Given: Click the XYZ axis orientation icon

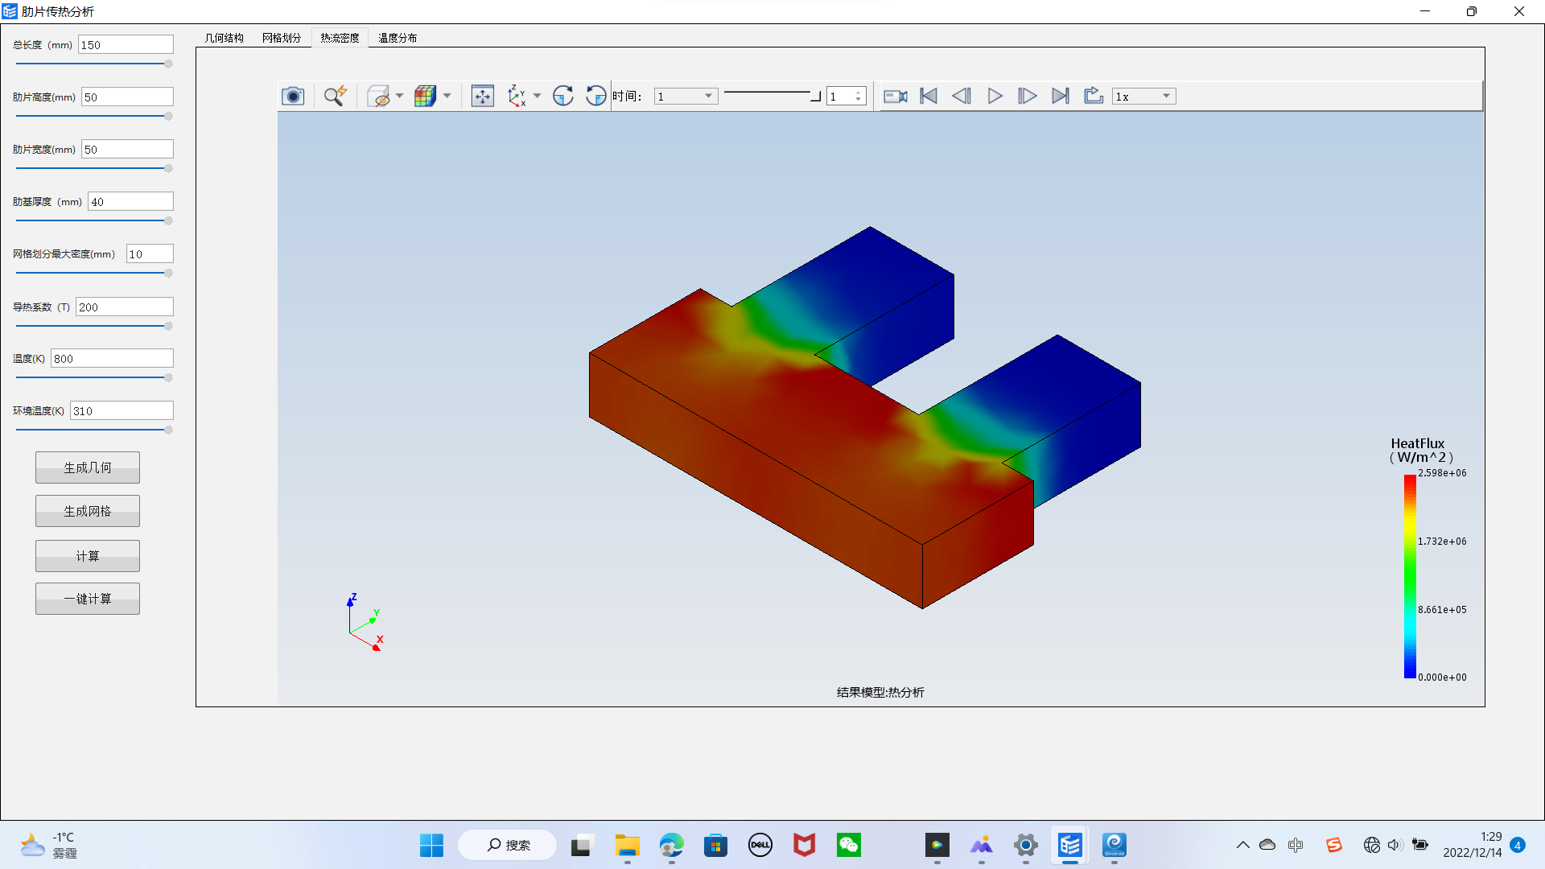Looking at the screenshot, I should pos(517,97).
